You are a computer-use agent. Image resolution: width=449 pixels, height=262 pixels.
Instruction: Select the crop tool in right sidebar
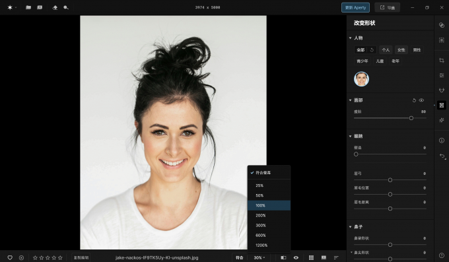tap(442, 60)
